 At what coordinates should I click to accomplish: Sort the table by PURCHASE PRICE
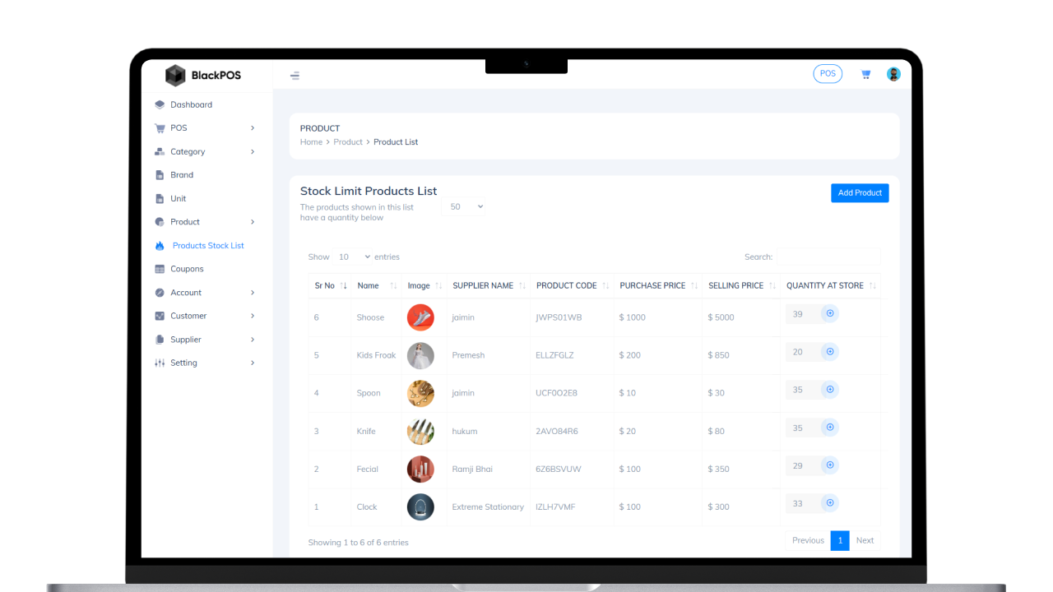(654, 285)
